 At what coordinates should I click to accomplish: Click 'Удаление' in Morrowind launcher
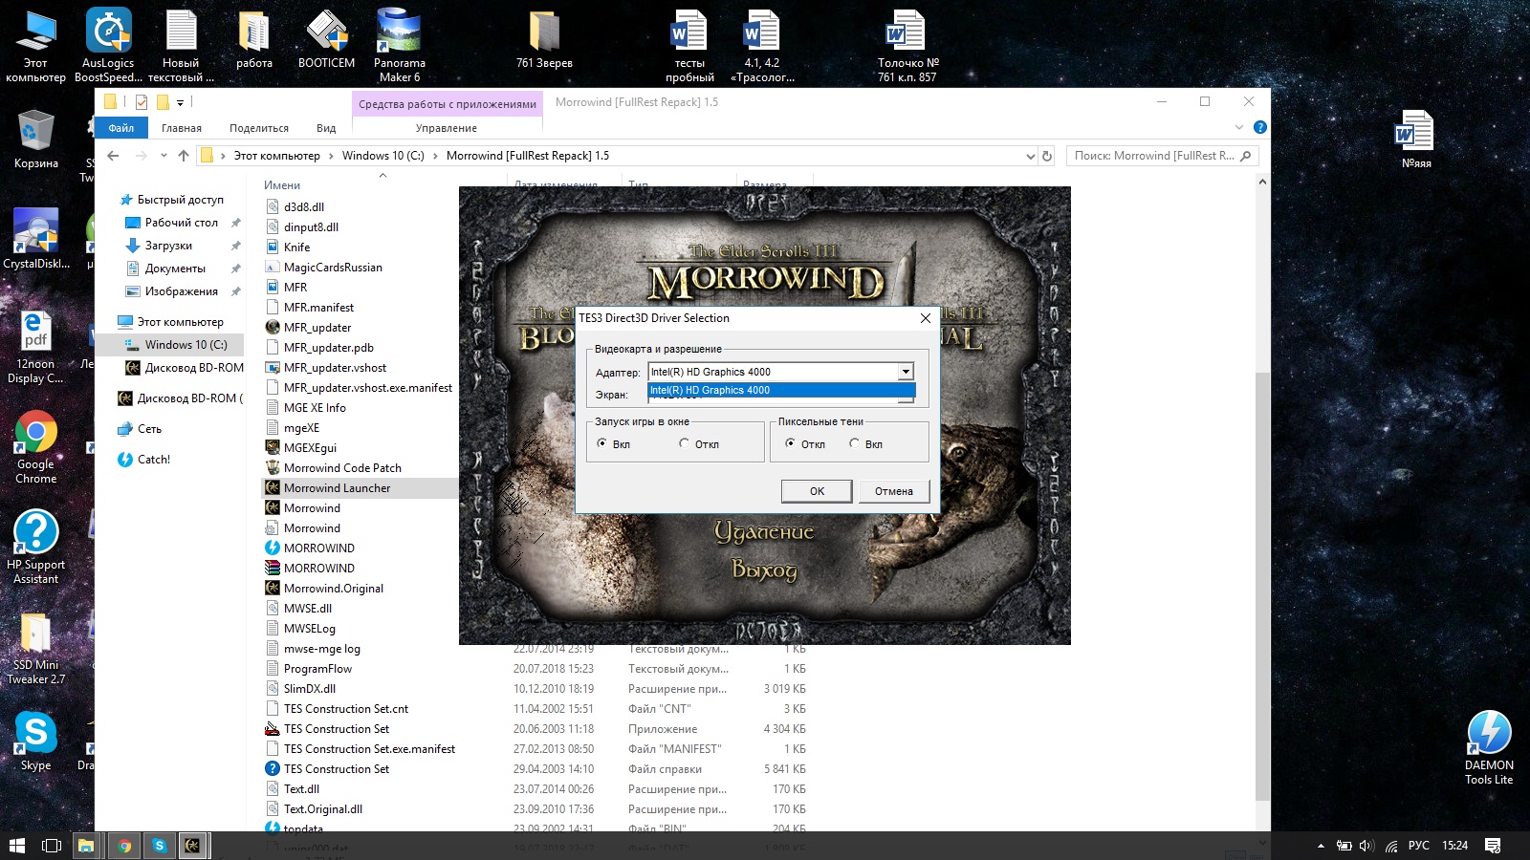(x=764, y=531)
